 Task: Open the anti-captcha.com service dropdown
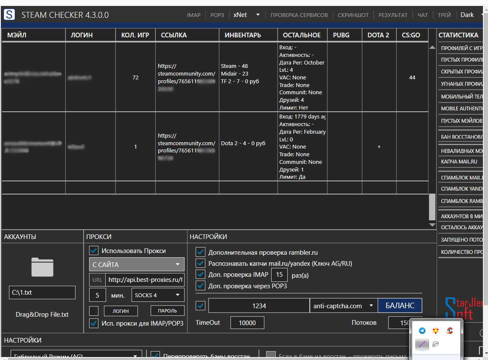(x=343, y=306)
